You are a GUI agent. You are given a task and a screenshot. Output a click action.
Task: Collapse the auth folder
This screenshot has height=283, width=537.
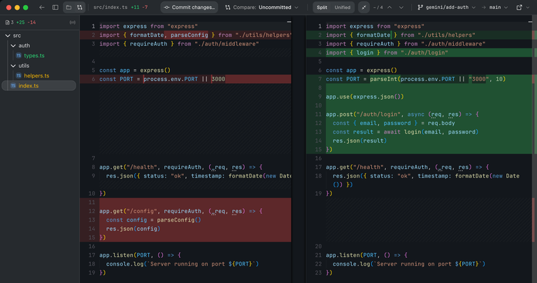pos(13,45)
